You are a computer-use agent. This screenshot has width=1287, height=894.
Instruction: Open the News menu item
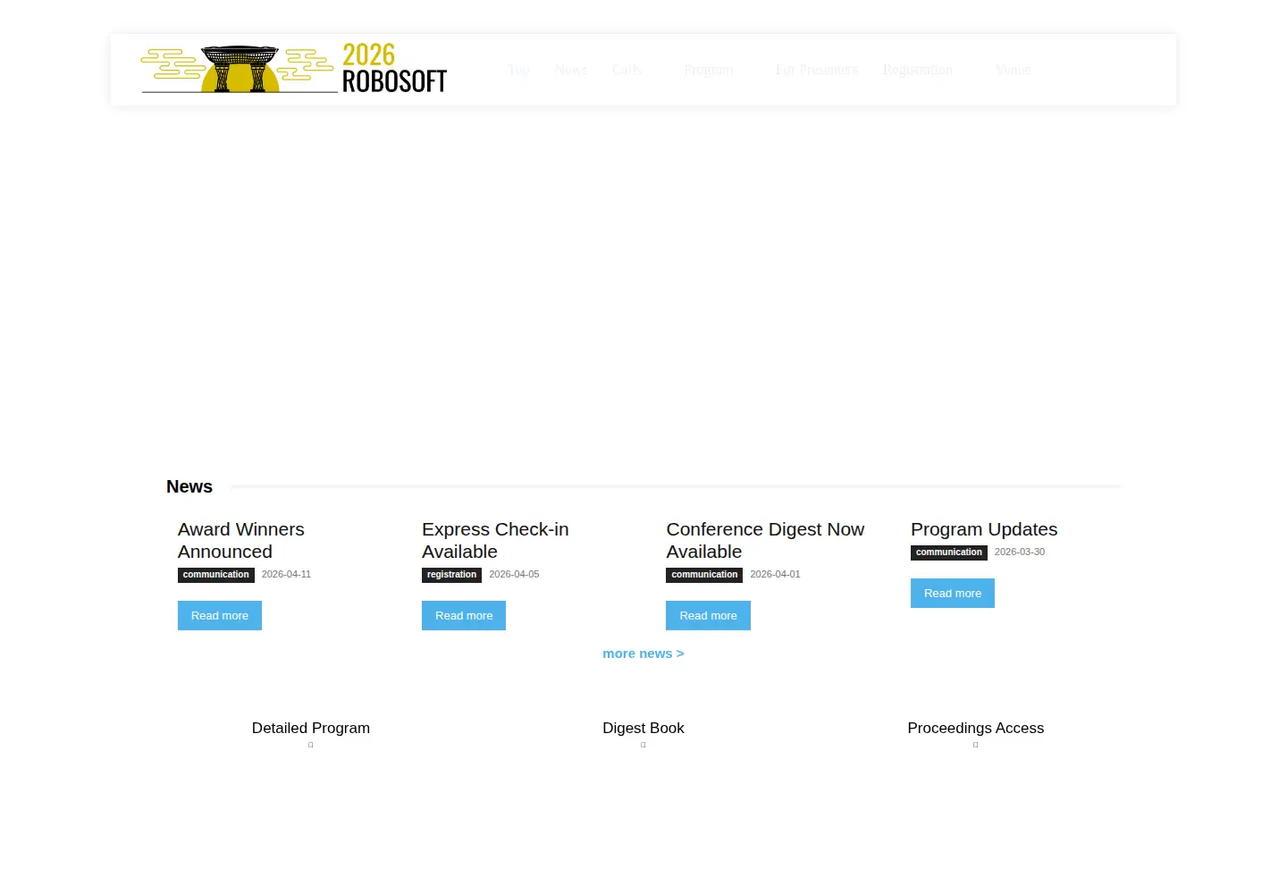point(570,70)
